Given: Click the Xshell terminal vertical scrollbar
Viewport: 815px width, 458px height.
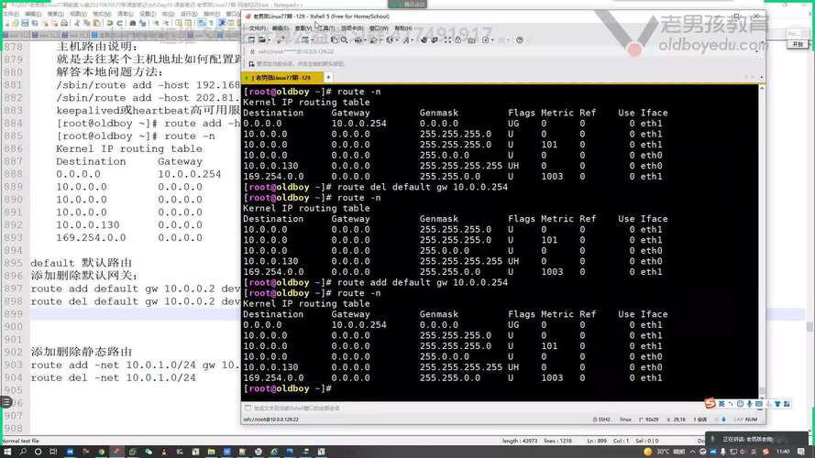Looking at the screenshot, I should pos(762,242).
